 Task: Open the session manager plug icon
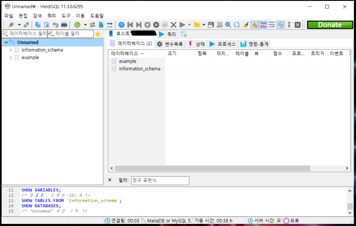11,25
